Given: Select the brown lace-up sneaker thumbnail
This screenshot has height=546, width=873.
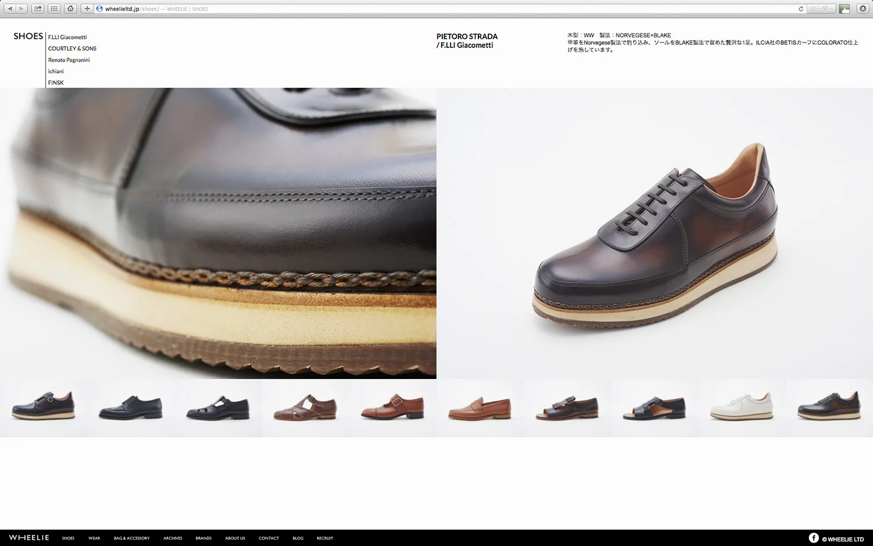Looking at the screenshot, I should click(829, 408).
